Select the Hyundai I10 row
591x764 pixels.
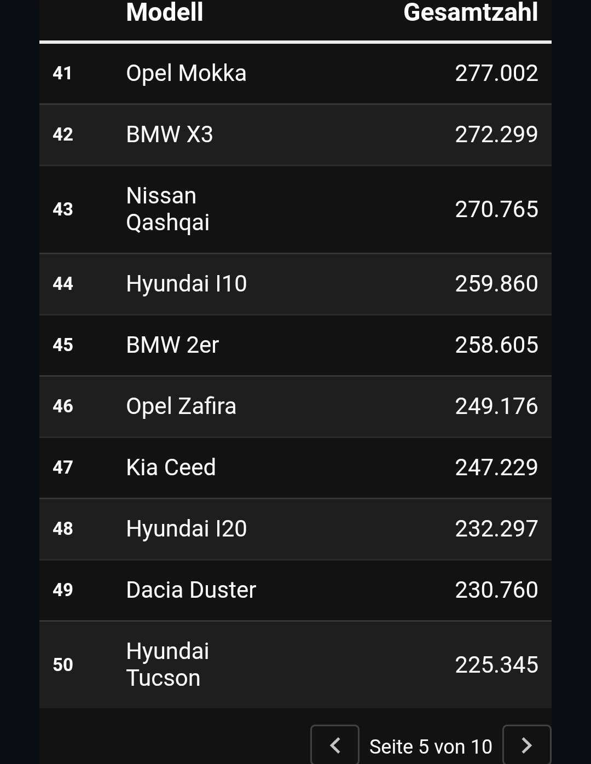[296, 284]
